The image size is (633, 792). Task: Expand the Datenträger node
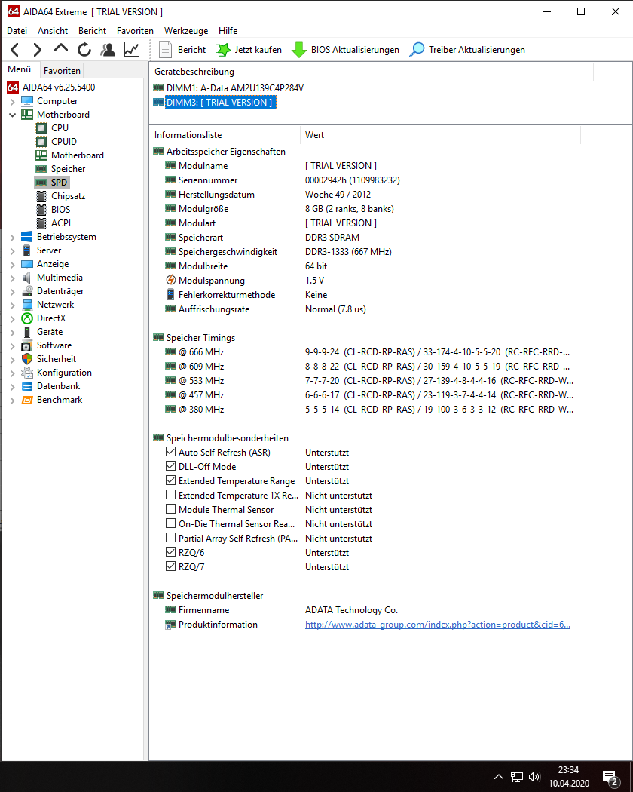tap(13, 291)
